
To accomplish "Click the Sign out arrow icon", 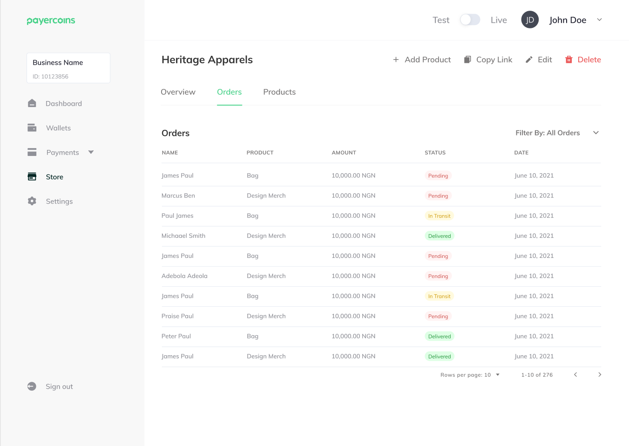I will (x=32, y=386).
